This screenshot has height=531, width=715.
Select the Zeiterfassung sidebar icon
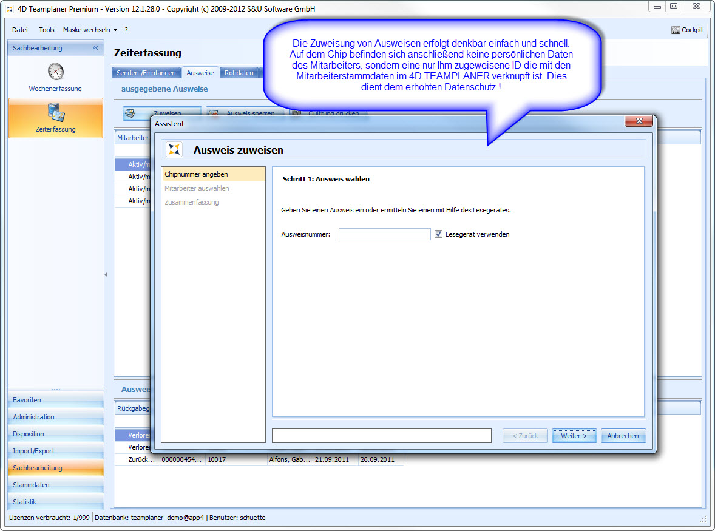[56, 112]
